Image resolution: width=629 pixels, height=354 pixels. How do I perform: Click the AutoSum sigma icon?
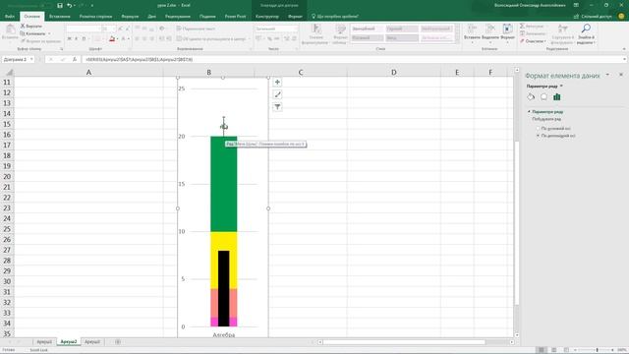(522, 27)
